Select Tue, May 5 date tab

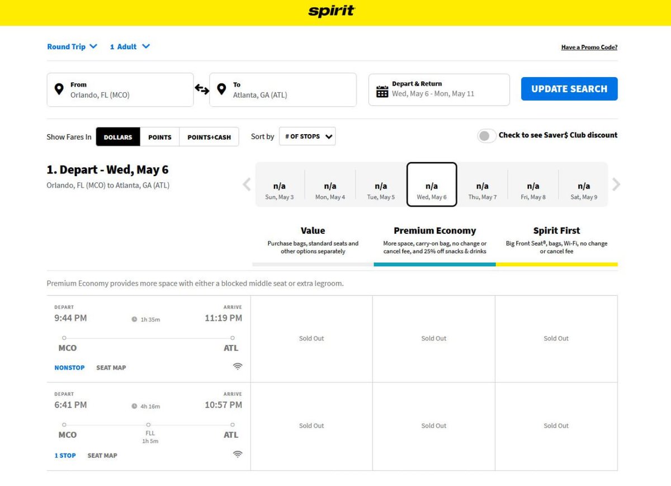[381, 185]
